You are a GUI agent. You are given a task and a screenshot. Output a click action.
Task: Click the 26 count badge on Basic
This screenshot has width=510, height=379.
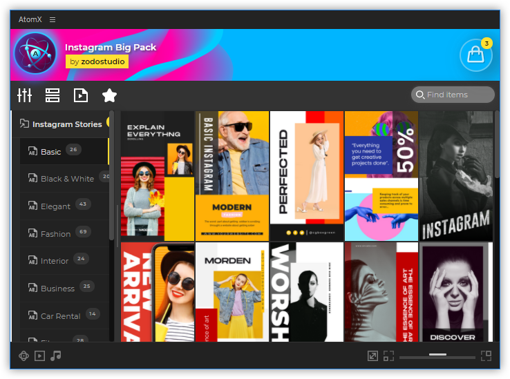coord(73,150)
